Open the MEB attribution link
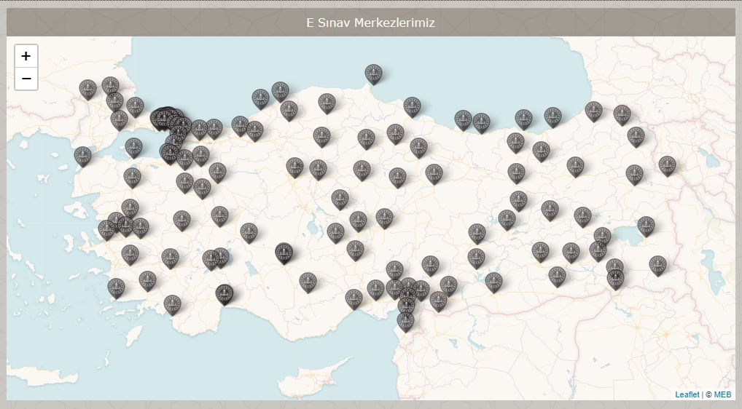 pyautogui.click(x=722, y=394)
